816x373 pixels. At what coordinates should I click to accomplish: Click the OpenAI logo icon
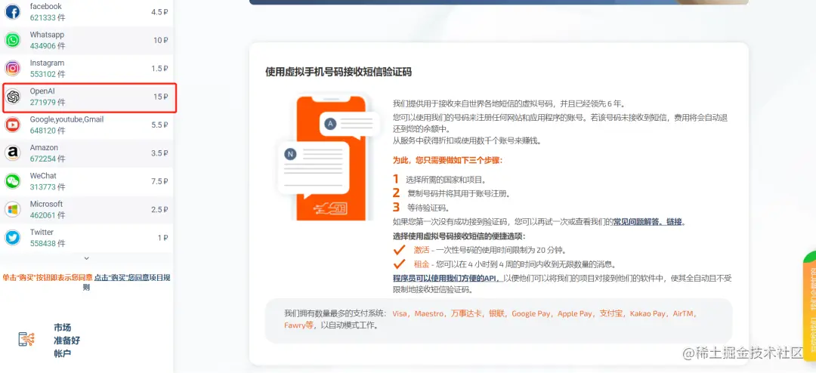[x=13, y=96]
